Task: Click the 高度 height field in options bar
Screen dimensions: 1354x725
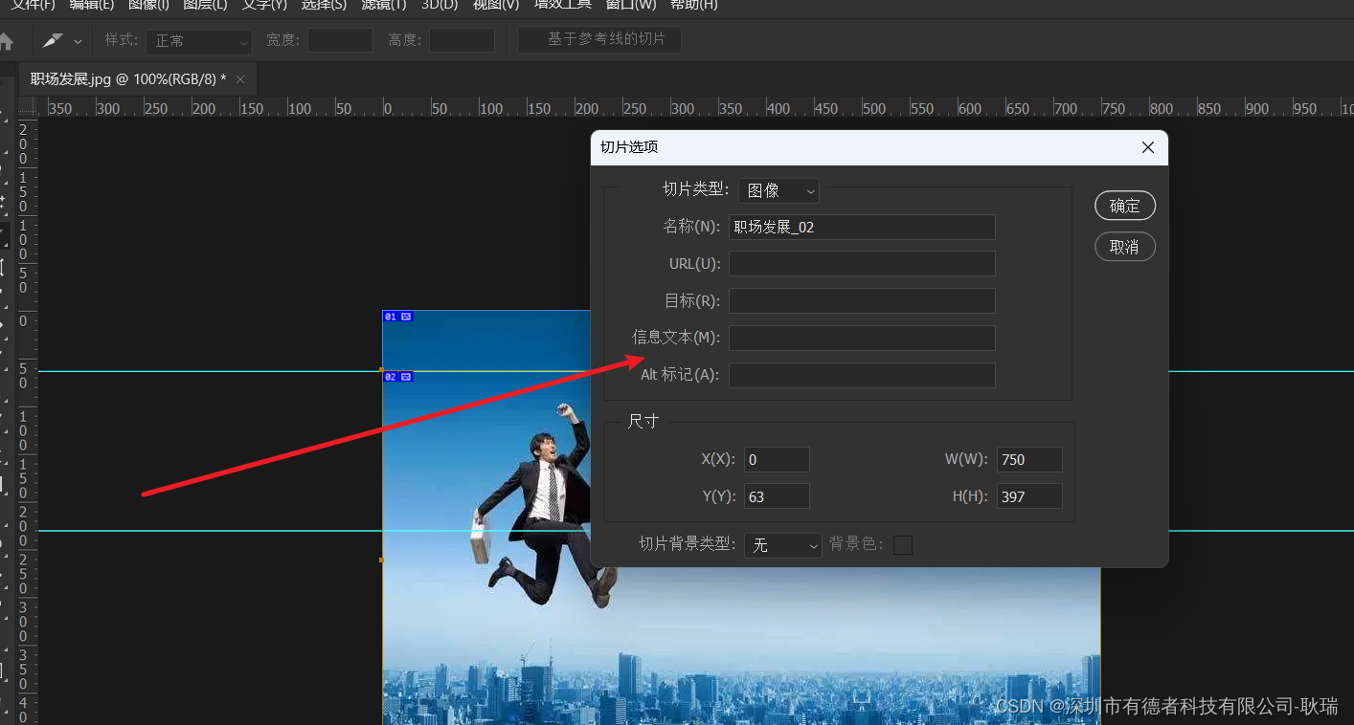Action: 462,40
